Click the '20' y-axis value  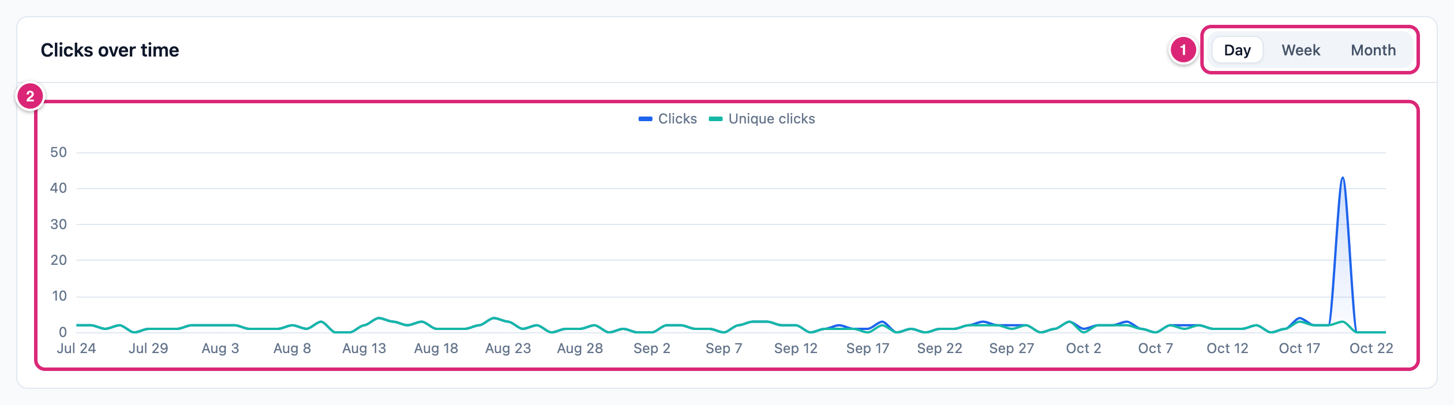(58, 260)
